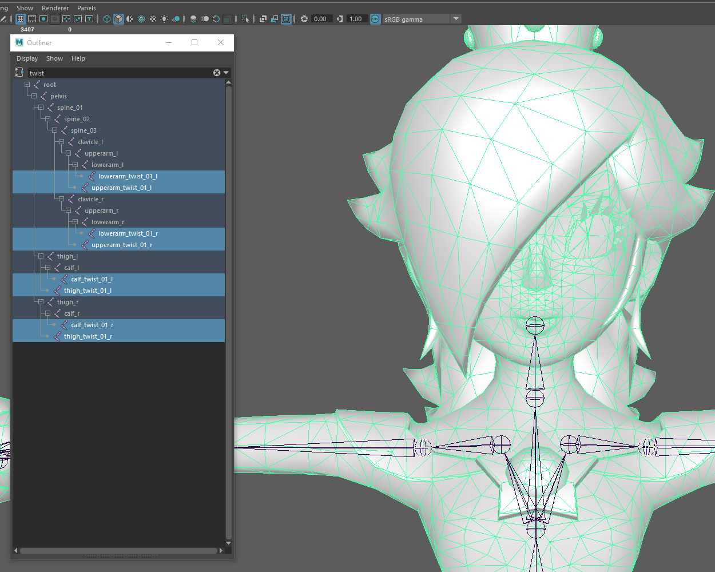This screenshot has width=715, height=572.
Task: Collapse the spine_03 joint hierarchy
Action: coord(54,130)
